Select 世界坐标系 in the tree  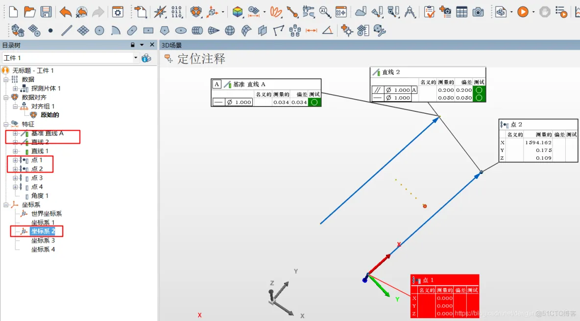[46, 214]
